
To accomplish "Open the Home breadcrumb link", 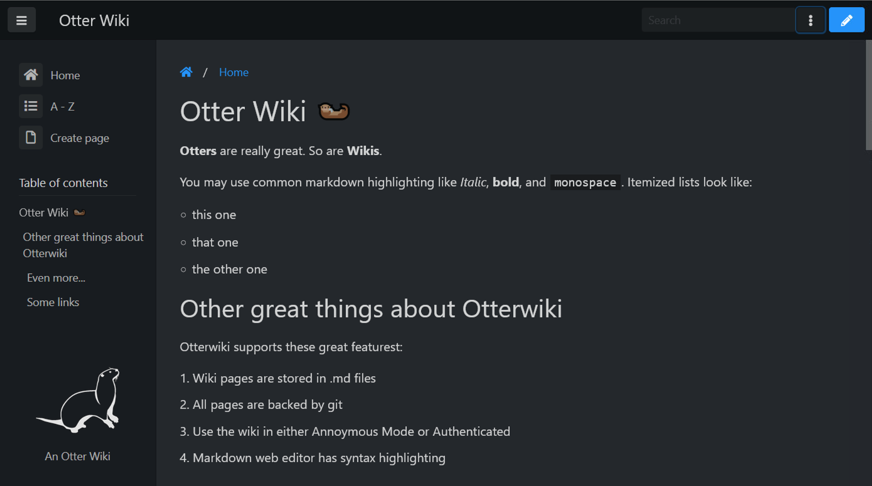I will pyautogui.click(x=234, y=72).
